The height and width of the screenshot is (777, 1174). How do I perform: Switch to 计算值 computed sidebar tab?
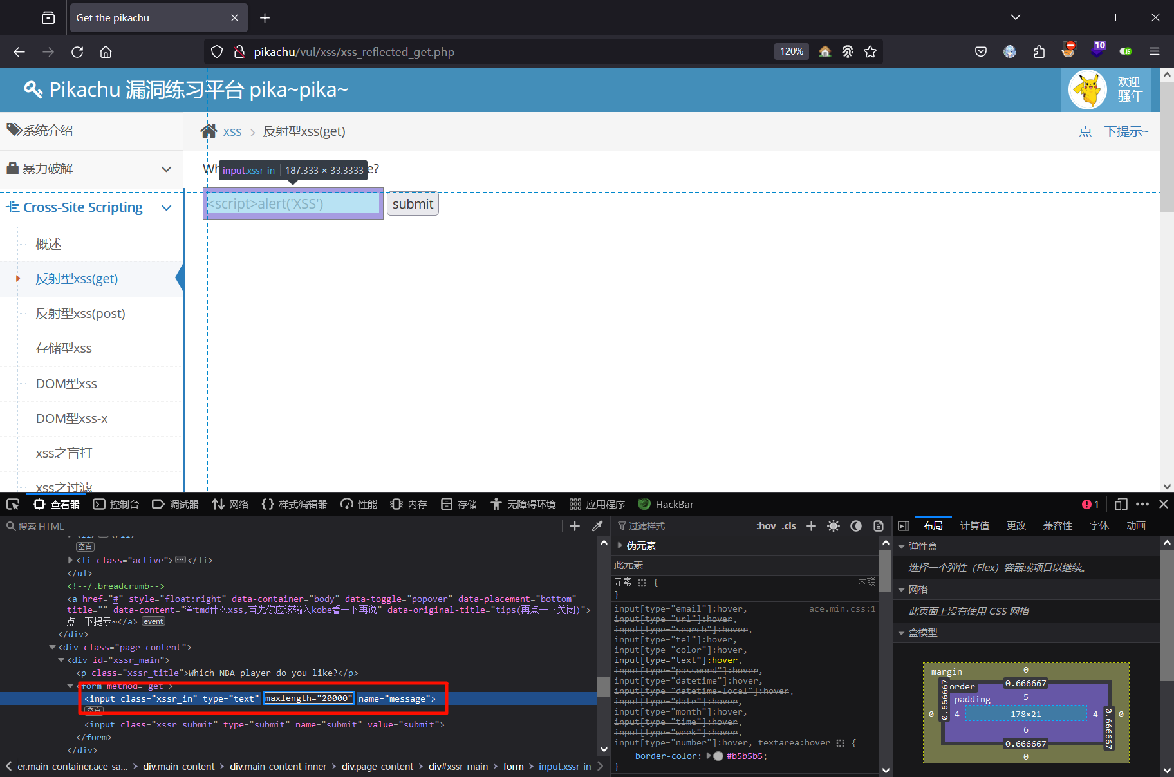pos(974,526)
